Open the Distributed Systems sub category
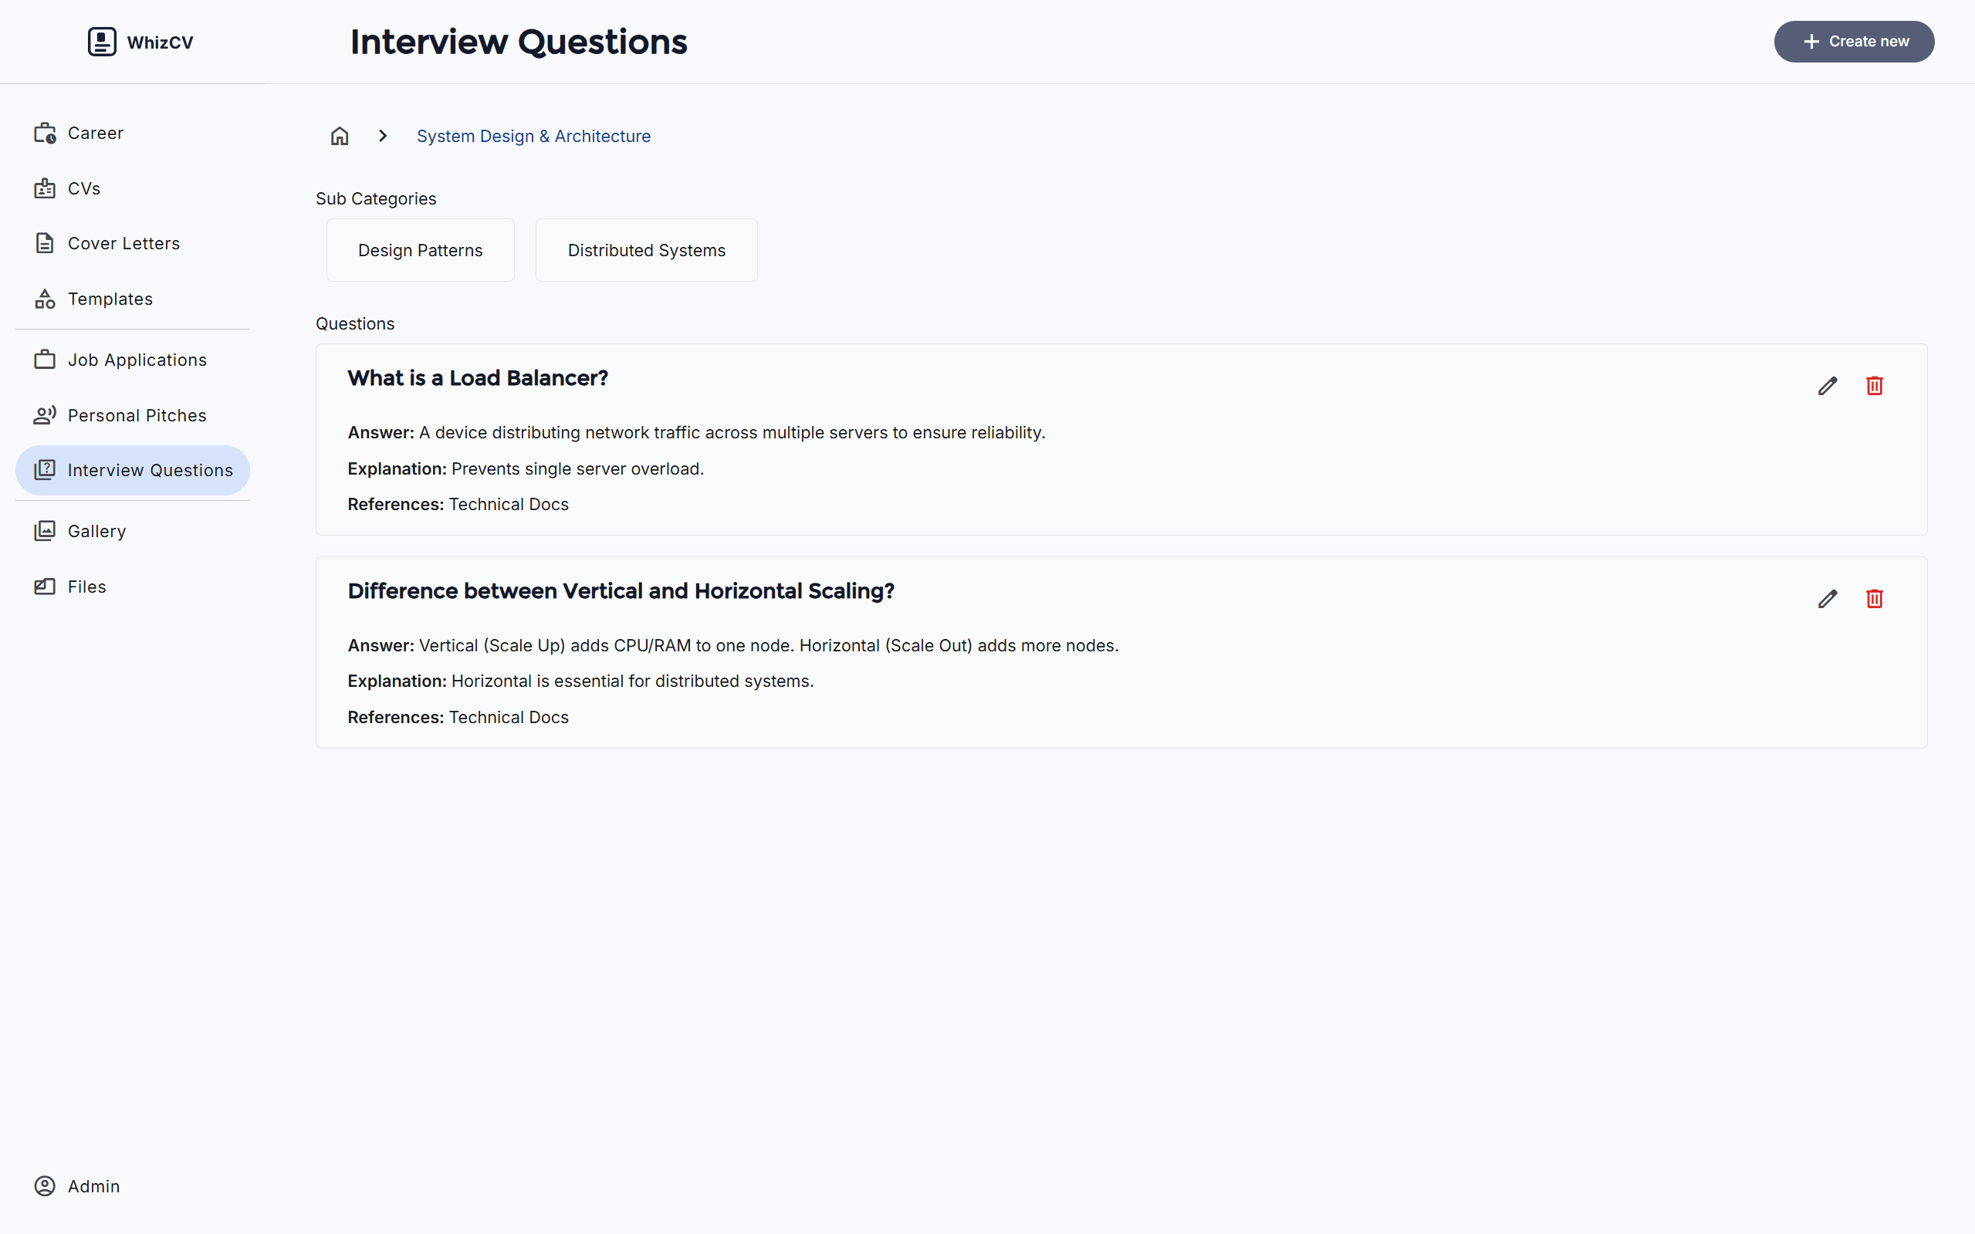The image size is (1975, 1234). (x=646, y=250)
